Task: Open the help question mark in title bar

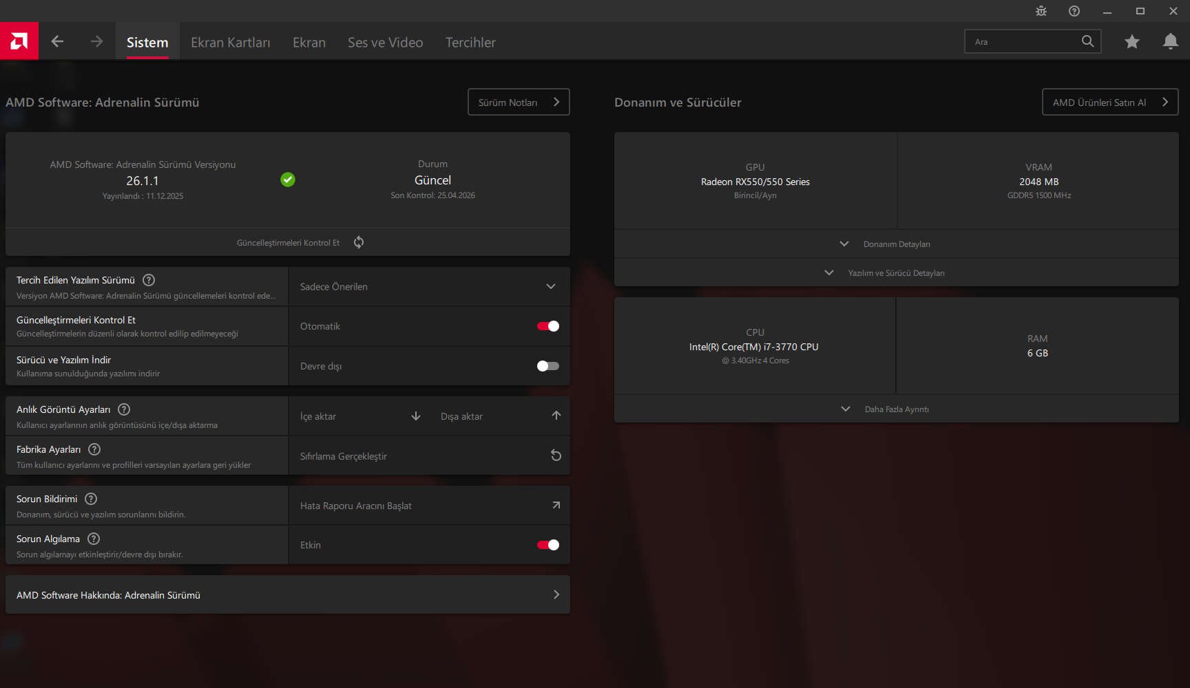Action: [1074, 11]
